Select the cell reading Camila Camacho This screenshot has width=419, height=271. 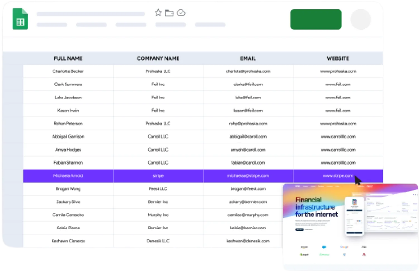pos(68,215)
